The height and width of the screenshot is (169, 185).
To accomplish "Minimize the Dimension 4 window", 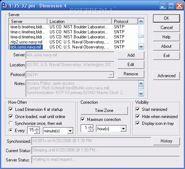I will click(x=162, y=5).
